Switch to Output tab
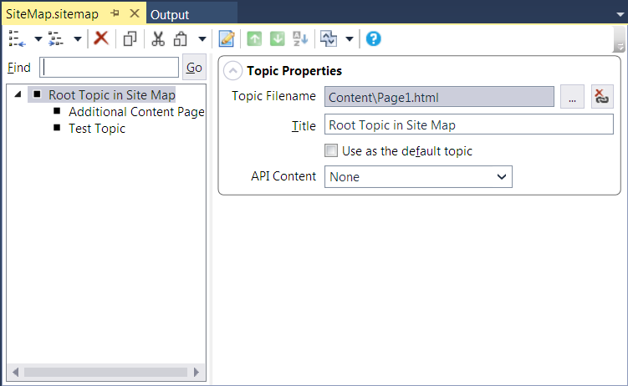The width and height of the screenshot is (628, 386). tap(170, 15)
